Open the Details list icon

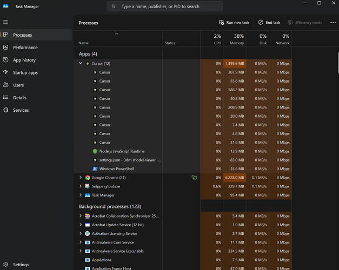tap(5, 97)
